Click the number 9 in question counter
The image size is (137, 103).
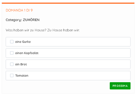32,10
